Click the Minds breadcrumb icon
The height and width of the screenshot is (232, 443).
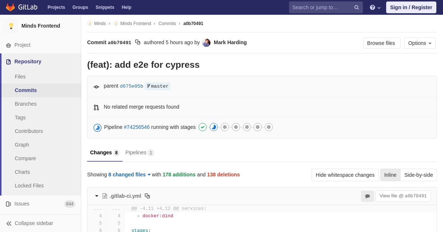[90, 24]
